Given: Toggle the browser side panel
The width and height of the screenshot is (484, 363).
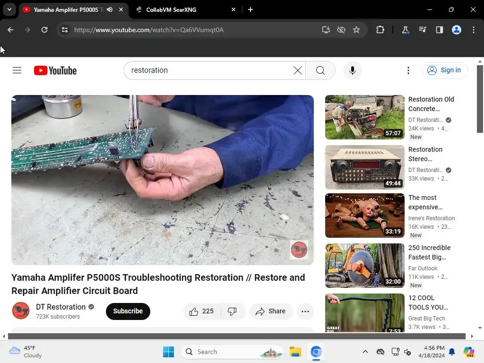Looking at the screenshot, I should click(439, 30).
